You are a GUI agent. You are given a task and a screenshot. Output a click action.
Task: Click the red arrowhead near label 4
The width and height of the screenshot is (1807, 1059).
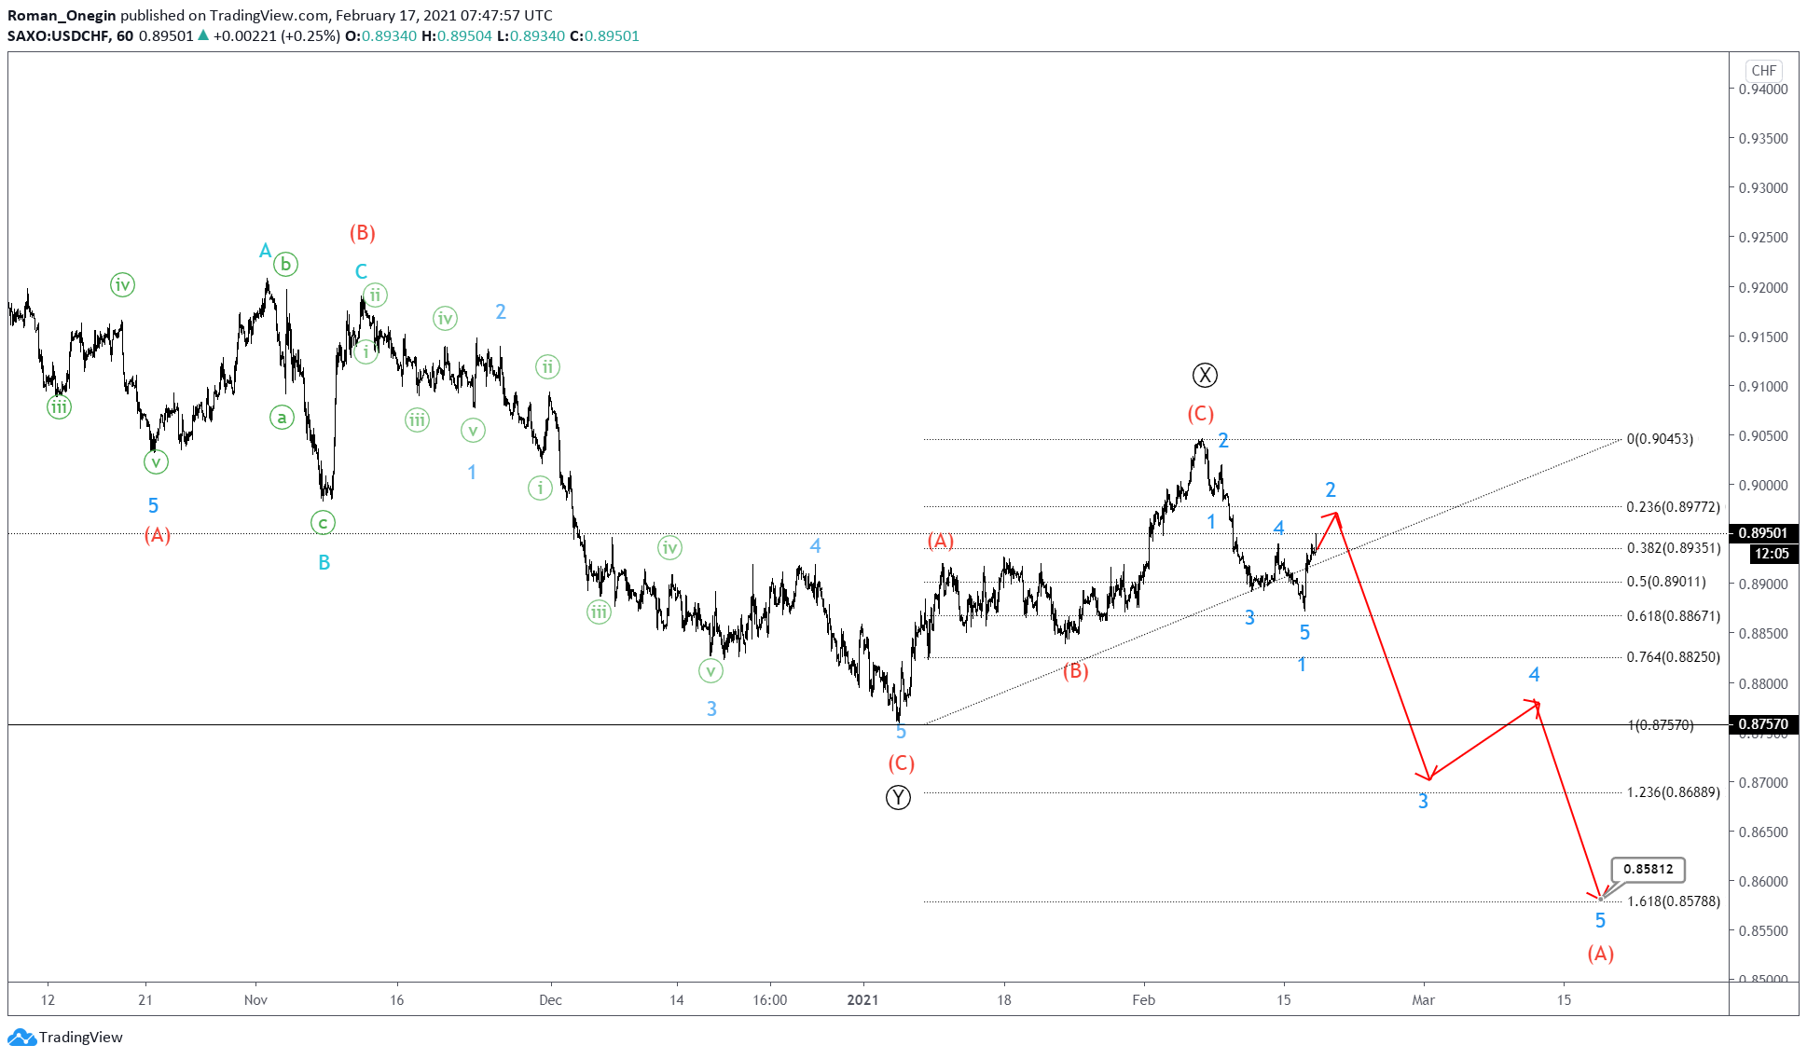[1535, 704]
